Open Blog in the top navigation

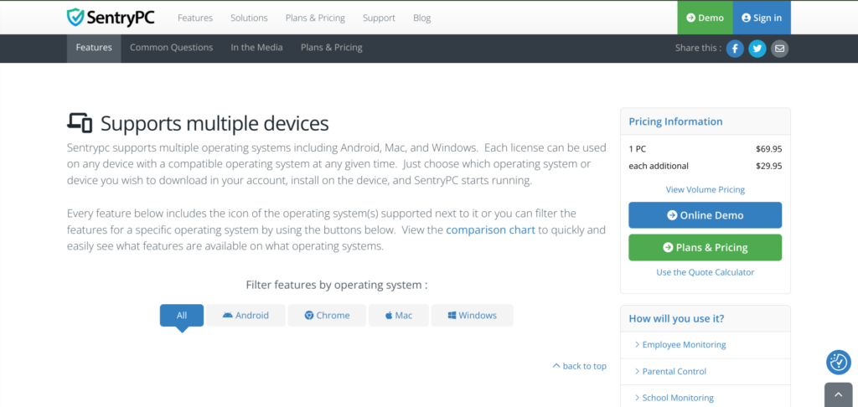422,18
